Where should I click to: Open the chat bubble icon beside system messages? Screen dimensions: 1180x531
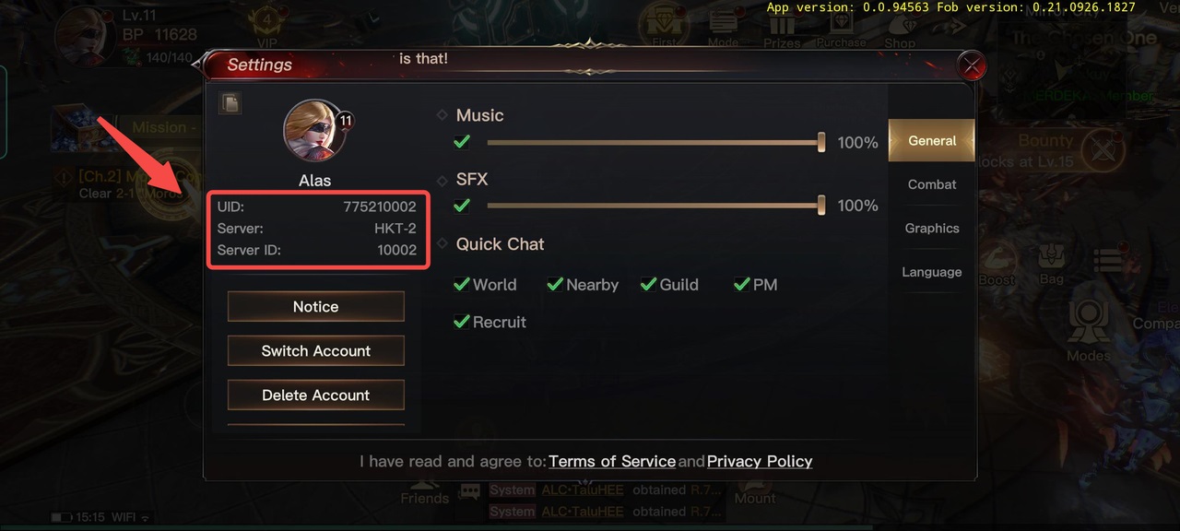(x=470, y=491)
